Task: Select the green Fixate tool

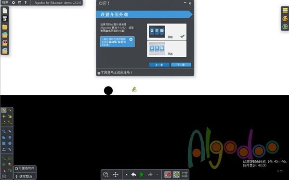Action: [4, 164]
